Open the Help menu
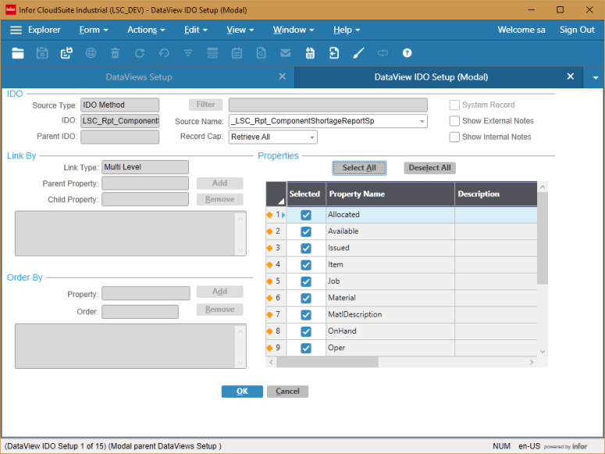 point(347,30)
